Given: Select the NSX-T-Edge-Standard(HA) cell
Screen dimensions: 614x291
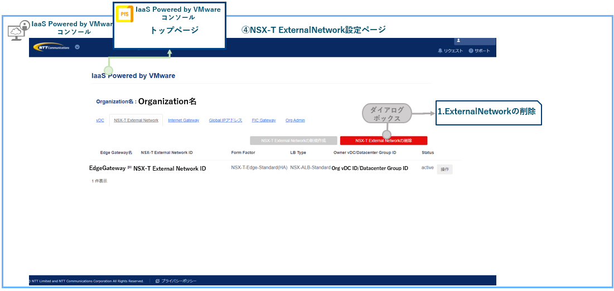Looking at the screenshot, I should pos(259,168).
